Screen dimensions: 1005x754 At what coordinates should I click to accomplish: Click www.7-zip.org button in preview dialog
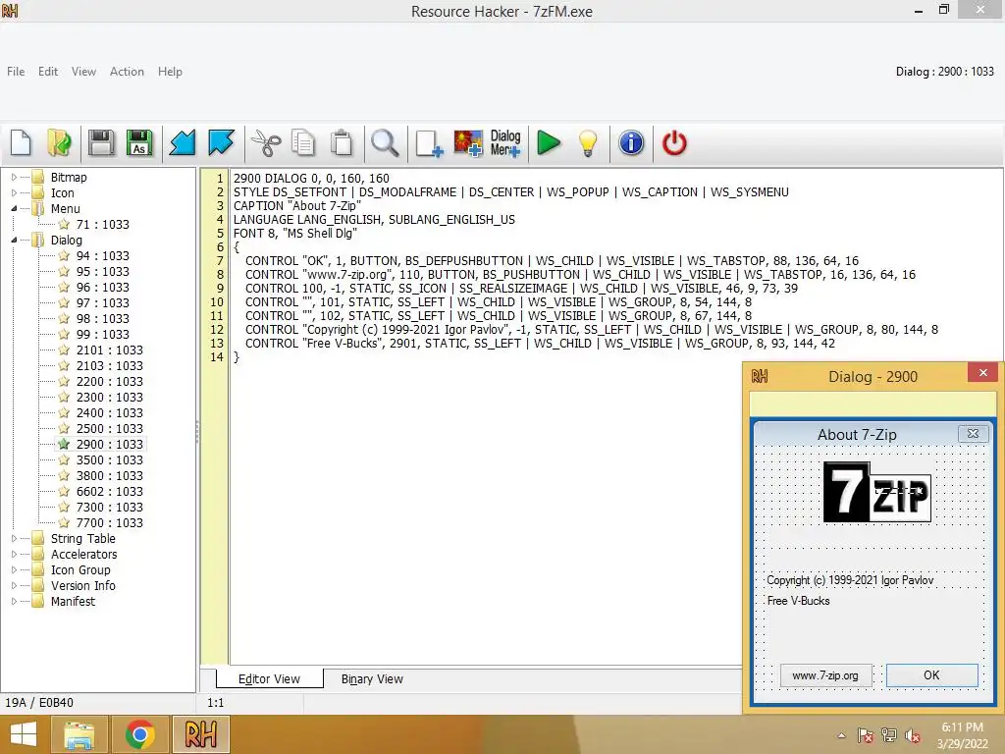click(x=825, y=675)
